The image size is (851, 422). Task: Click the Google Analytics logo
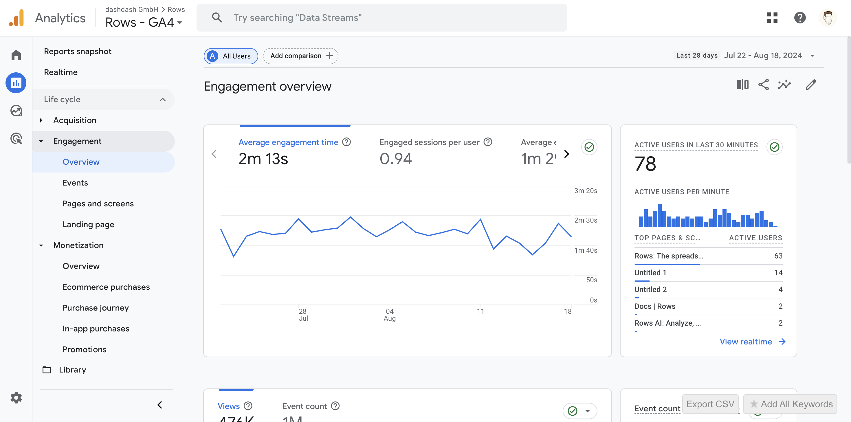[x=16, y=18]
